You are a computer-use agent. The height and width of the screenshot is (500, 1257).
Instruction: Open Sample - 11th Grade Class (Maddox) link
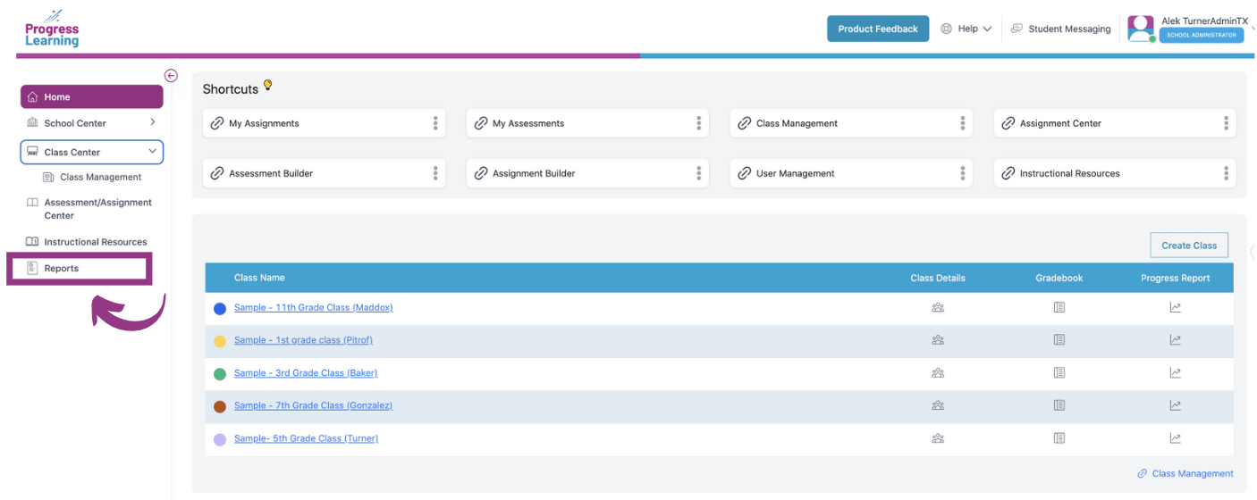[x=314, y=307]
